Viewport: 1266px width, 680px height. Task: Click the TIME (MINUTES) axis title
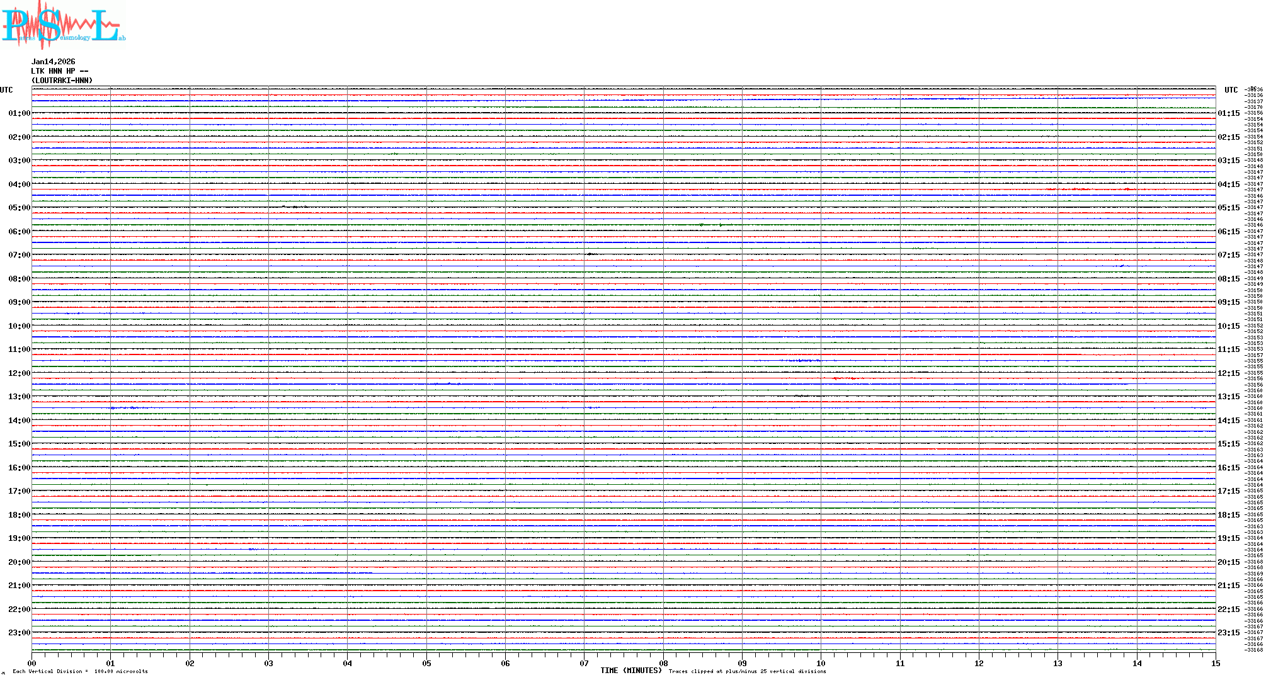[630, 671]
